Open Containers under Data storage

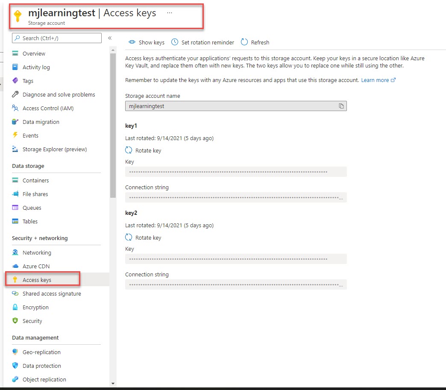[x=35, y=180]
